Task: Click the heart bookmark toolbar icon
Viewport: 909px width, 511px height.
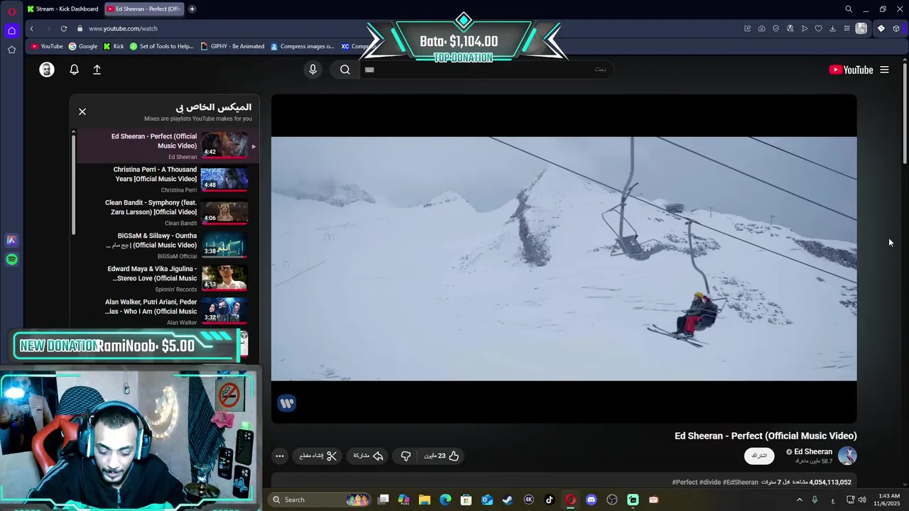Action: (x=818, y=28)
